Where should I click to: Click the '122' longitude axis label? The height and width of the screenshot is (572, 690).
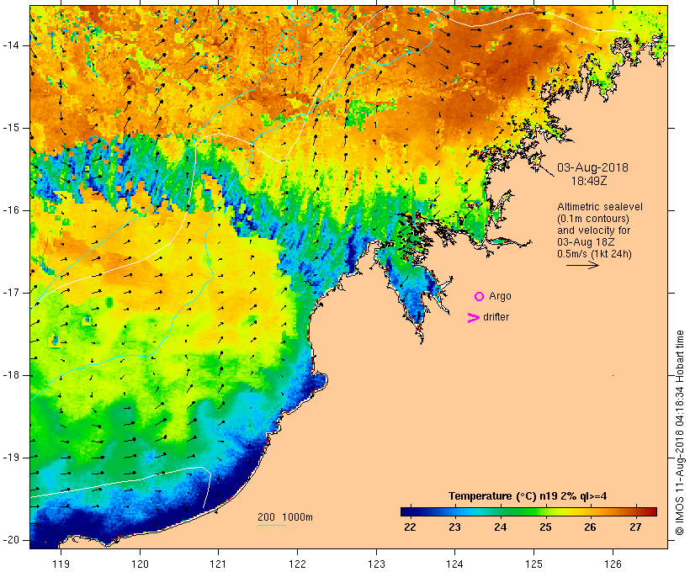(298, 564)
